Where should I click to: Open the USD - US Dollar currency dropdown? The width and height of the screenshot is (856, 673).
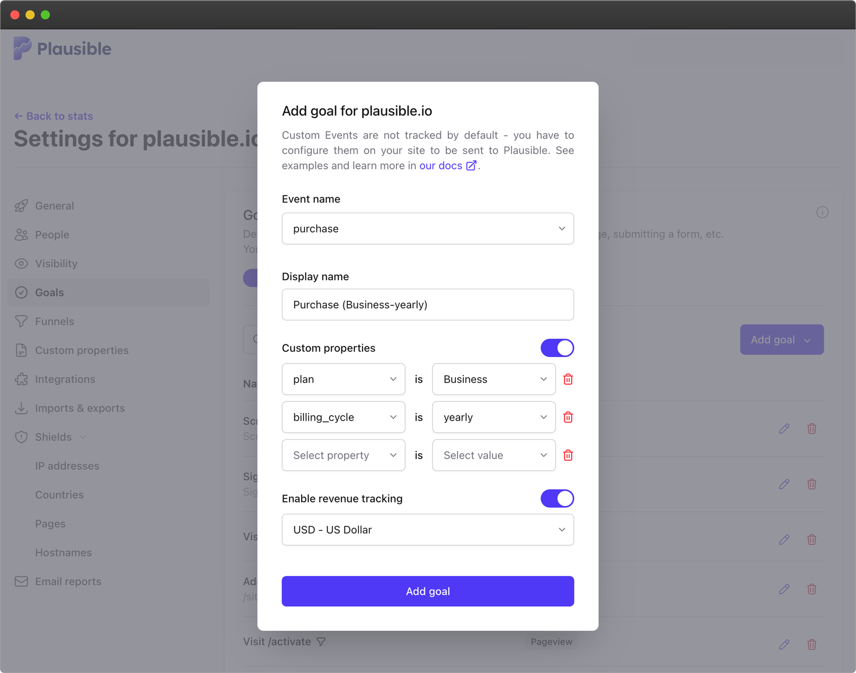point(427,530)
